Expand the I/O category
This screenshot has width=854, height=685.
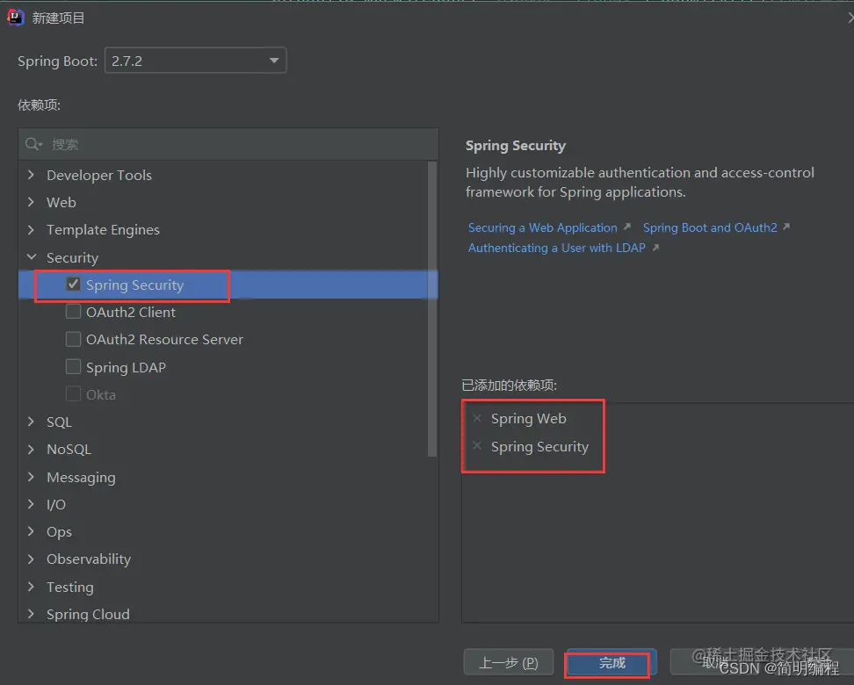[x=31, y=504]
